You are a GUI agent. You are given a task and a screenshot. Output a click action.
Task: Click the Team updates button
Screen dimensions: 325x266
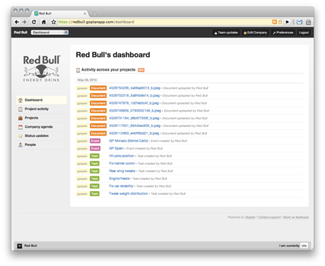226,32
